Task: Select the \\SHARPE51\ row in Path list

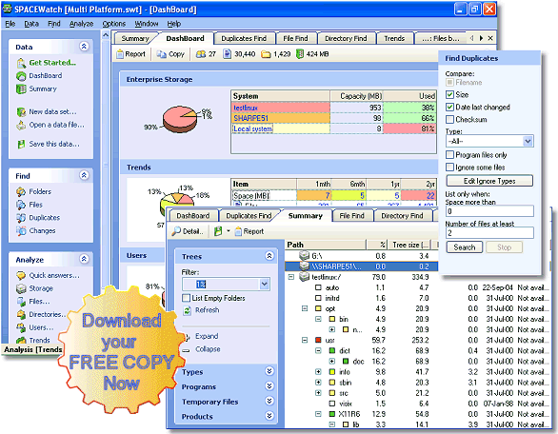Action: pos(361,266)
